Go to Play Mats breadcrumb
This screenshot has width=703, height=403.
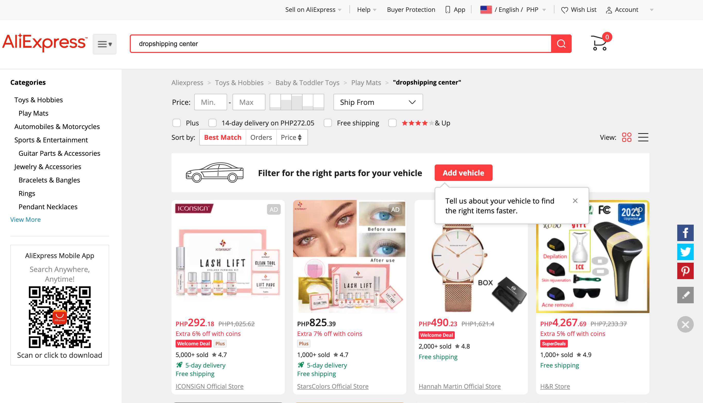point(366,83)
